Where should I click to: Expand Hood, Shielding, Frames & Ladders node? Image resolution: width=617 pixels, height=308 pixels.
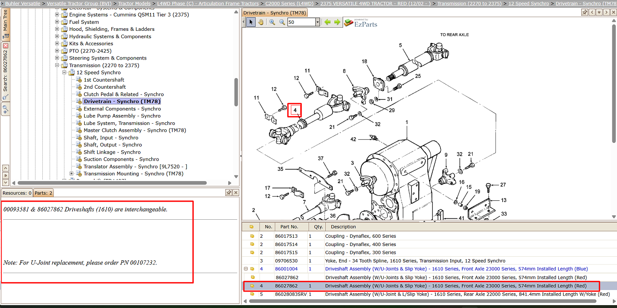[x=57, y=29]
